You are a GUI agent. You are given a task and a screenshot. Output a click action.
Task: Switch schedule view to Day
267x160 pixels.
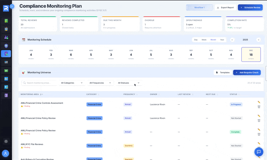click(x=196, y=40)
